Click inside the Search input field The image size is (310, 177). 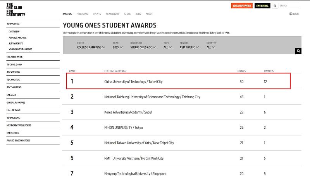(x=288, y=6)
